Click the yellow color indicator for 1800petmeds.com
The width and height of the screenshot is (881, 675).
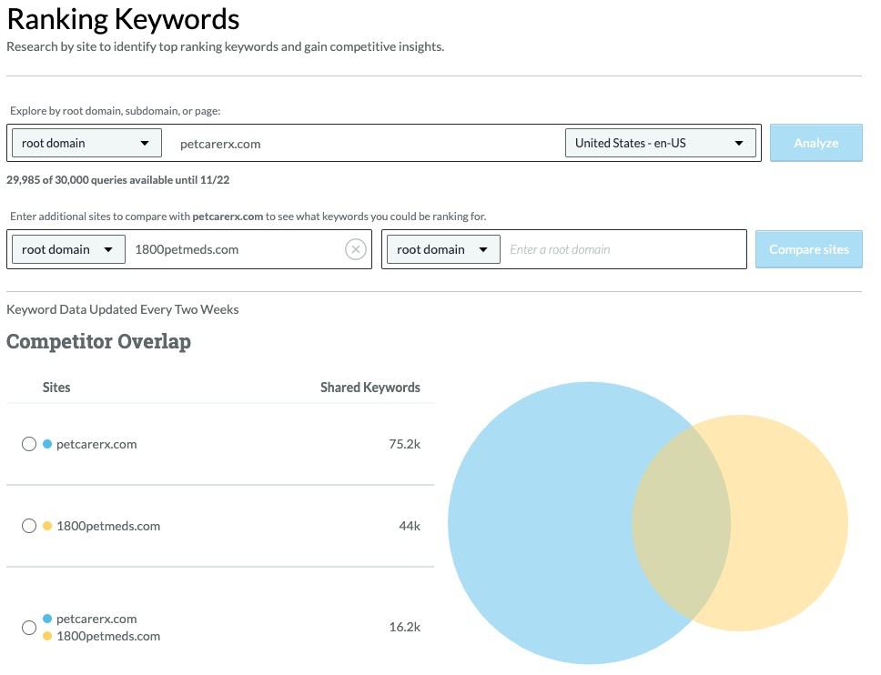(48, 526)
